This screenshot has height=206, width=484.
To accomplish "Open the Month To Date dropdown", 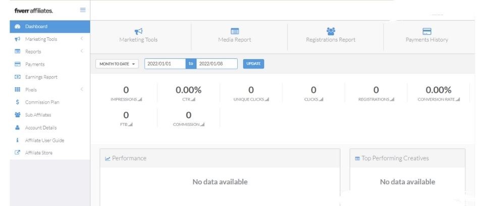I will 118,64.
